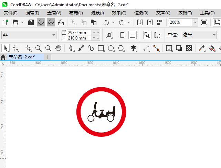Screen dimensions: 221x168
Task: Select the Pan hand tool
Action: 58,48
